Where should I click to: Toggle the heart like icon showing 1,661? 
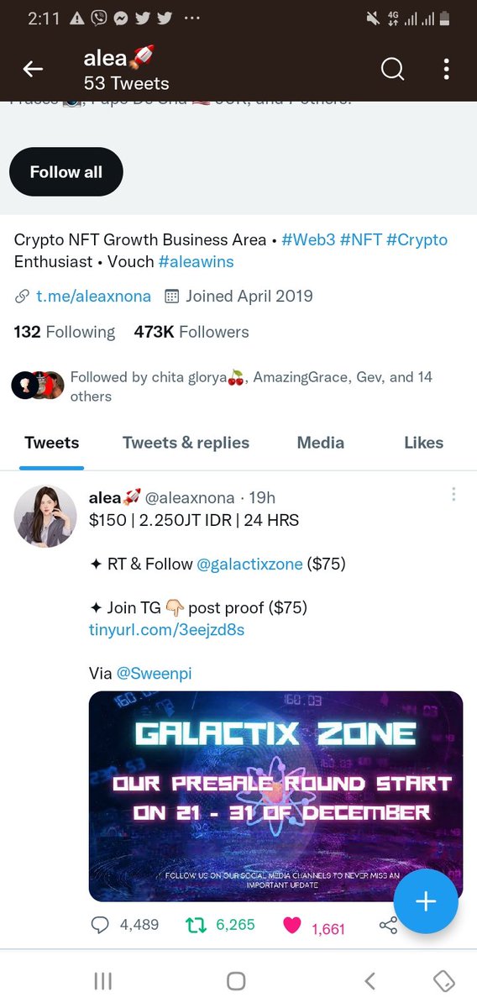point(292,926)
